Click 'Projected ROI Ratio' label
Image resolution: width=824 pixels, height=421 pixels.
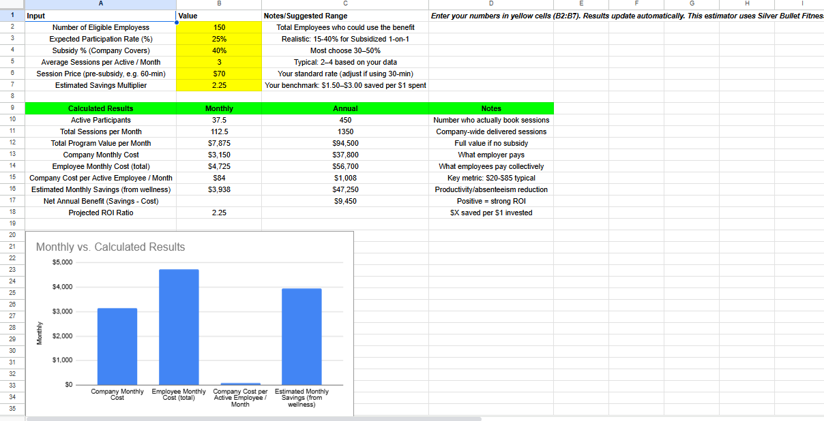pyautogui.click(x=101, y=213)
